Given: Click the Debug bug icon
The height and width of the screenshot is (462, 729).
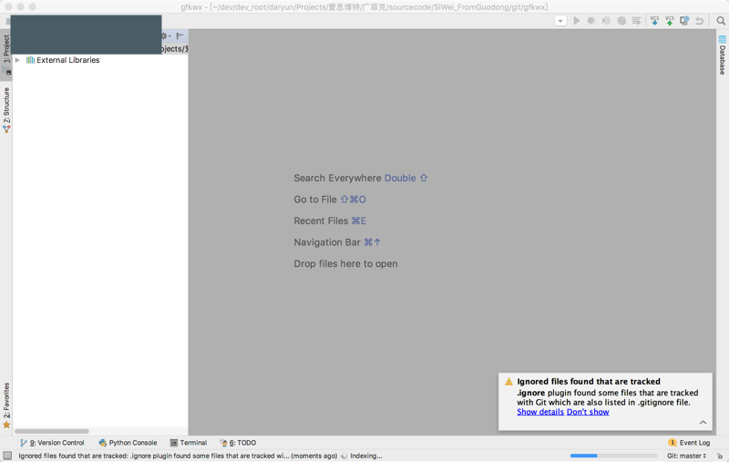Looking at the screenshot, I should click(591, 21).
